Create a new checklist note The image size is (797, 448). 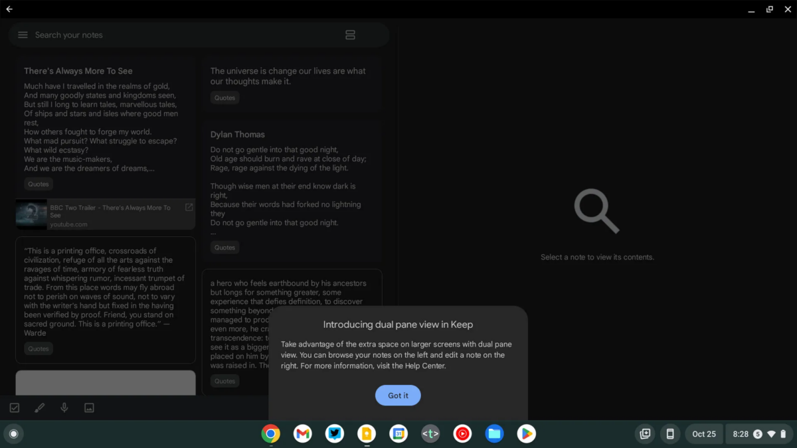(x=14, y=408)
